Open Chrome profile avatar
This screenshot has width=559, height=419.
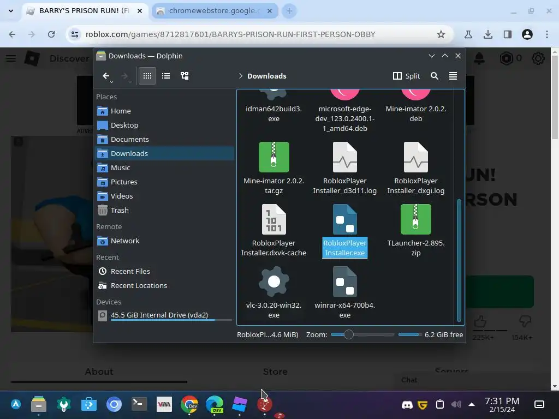[x=527, y=34]
